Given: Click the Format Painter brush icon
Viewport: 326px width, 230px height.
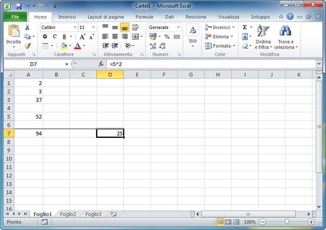Looking at the screenshot, I should coord(28,46).
